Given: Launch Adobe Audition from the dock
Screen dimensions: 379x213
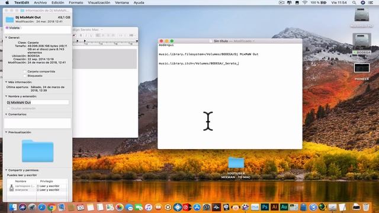Looking at the screenshot, I should [284, 207].
